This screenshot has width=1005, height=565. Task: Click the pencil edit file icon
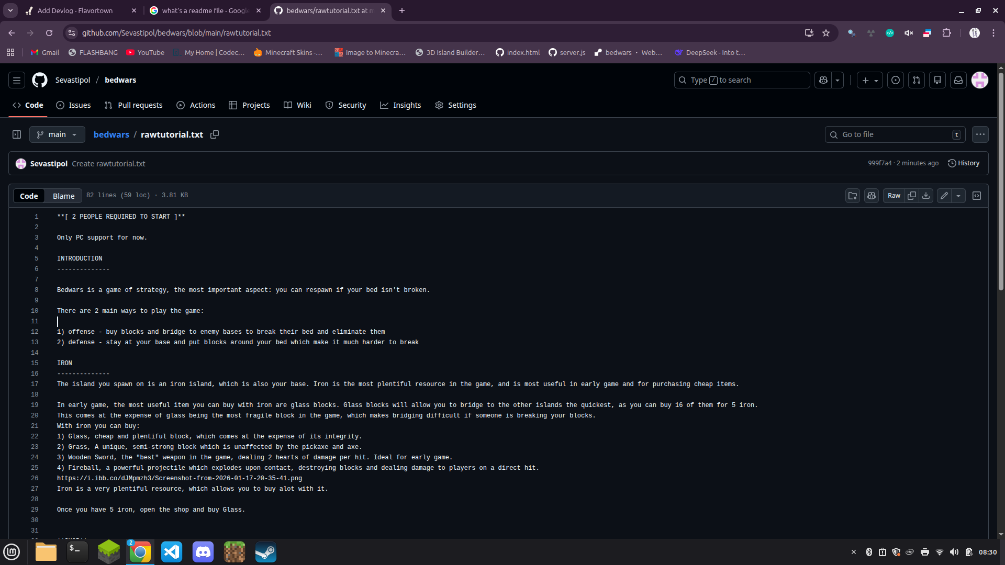pos(944,196)
